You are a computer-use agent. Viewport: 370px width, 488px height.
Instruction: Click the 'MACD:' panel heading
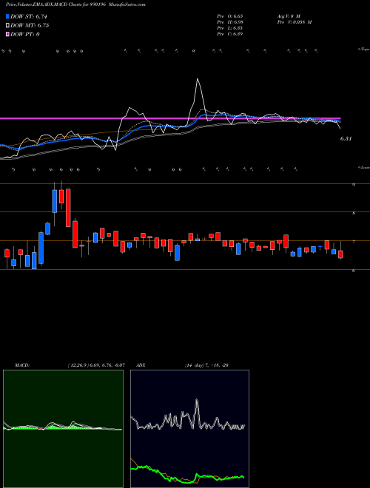coord(21,365)
